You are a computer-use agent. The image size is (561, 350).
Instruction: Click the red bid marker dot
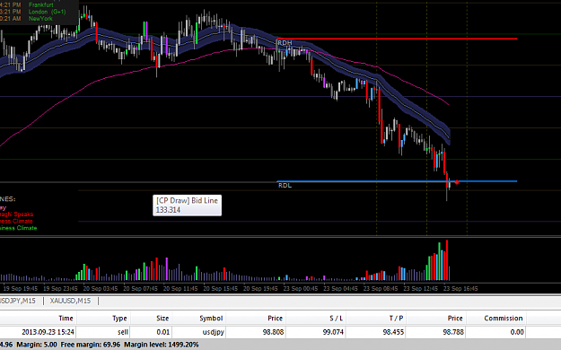[457, 182]
